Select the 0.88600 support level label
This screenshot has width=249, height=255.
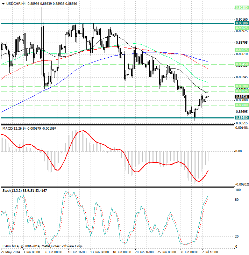pyautogui.click(x=242, y=118)
